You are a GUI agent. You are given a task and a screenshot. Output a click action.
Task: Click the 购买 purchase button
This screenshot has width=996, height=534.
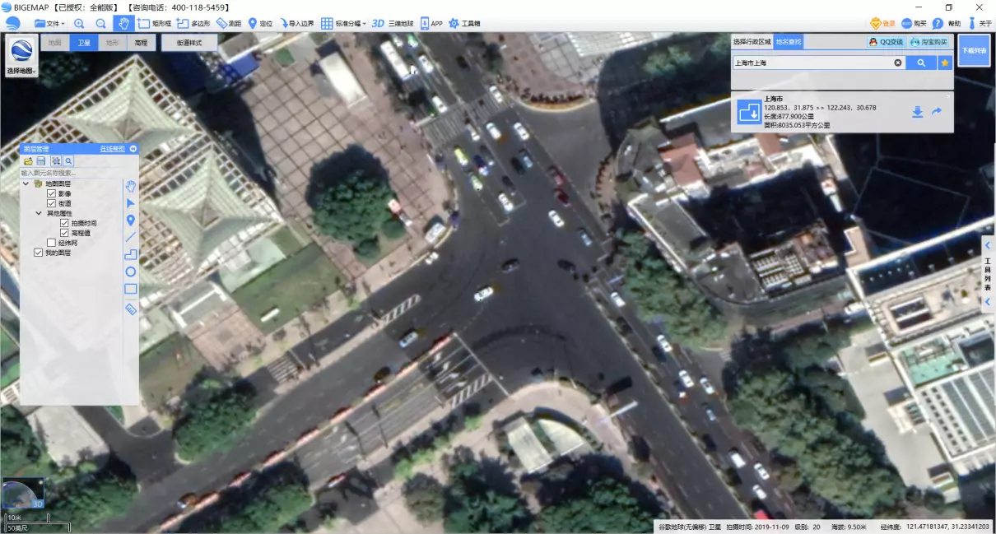[x=914, y=24]
